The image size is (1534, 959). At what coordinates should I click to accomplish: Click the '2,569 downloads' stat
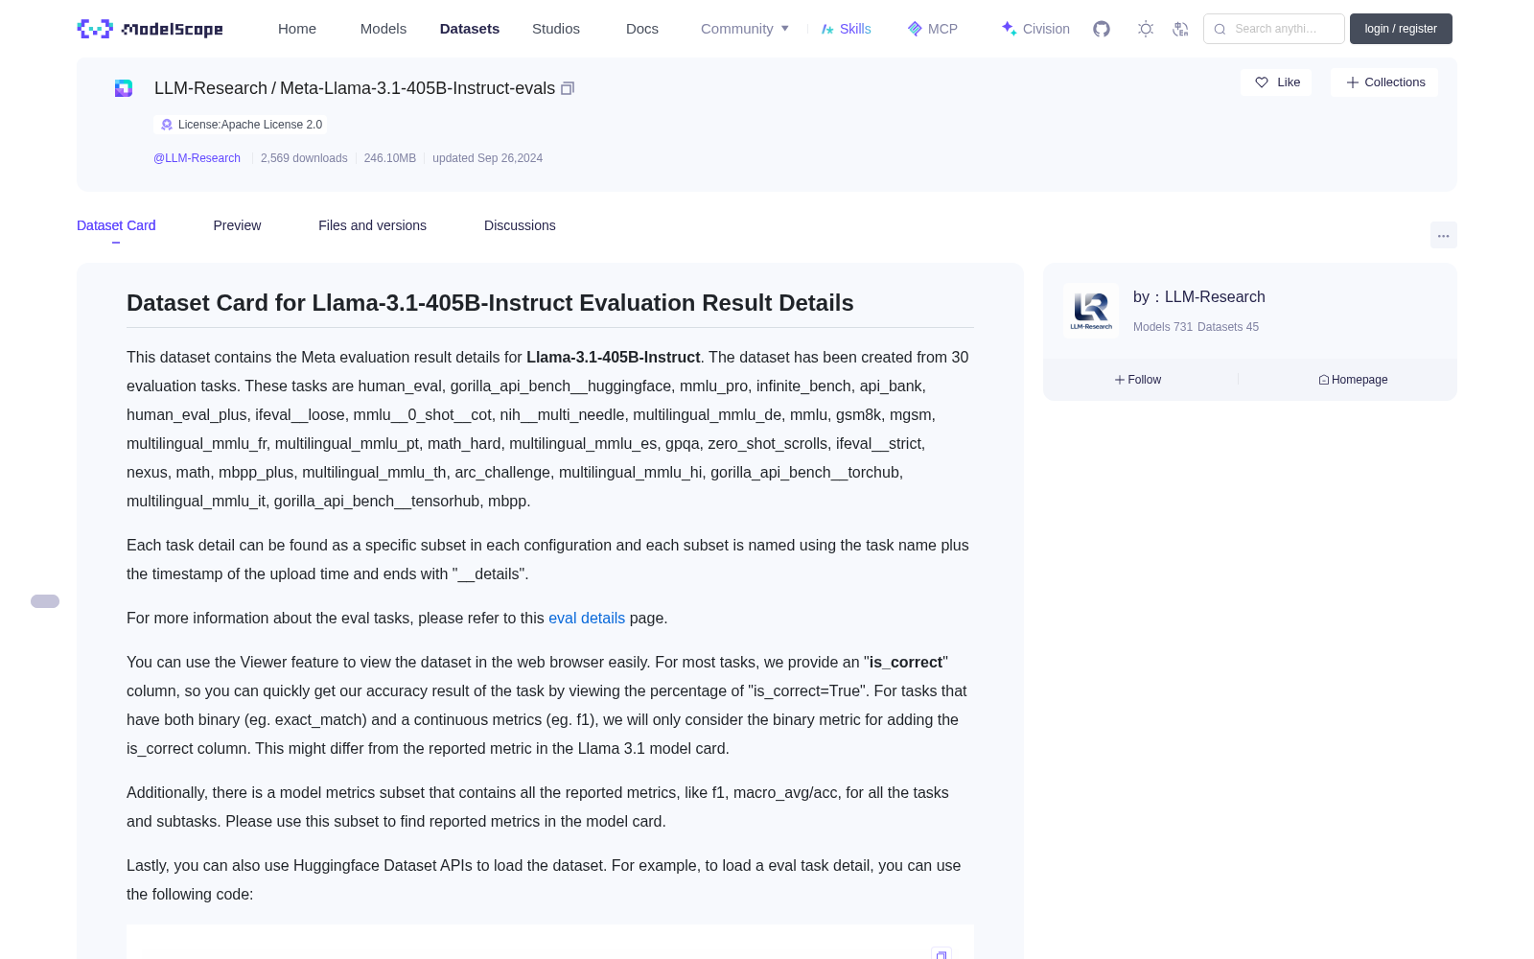point(304,158)
